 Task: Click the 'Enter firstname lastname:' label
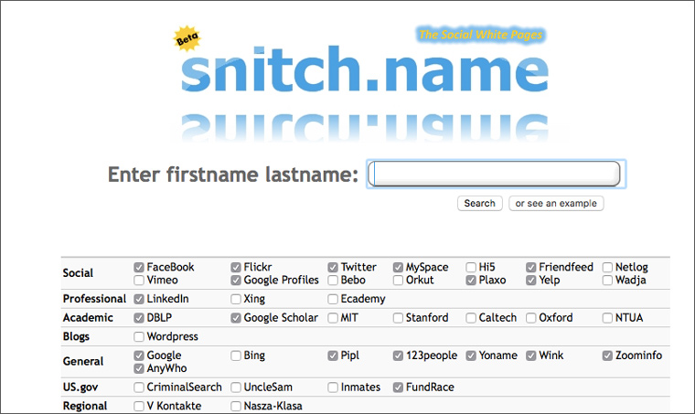(x=233, y=175)
